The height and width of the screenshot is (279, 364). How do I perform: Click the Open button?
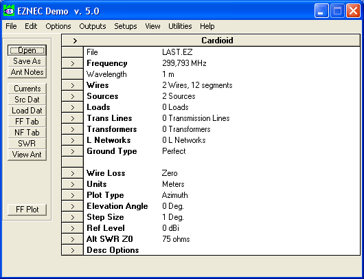27,50
